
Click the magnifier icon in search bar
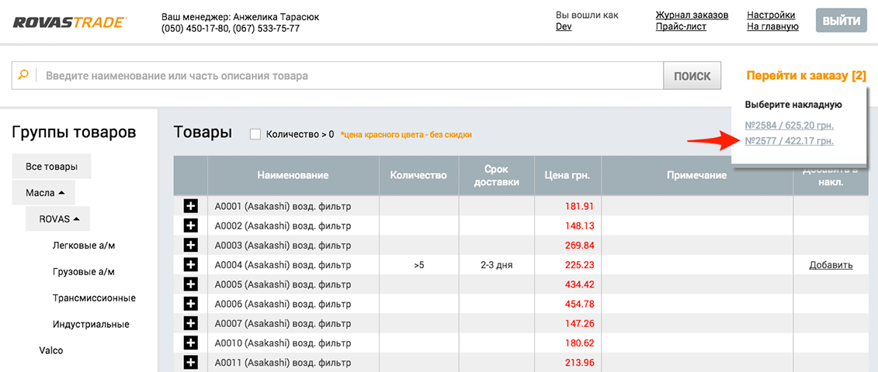click(23, 75)
